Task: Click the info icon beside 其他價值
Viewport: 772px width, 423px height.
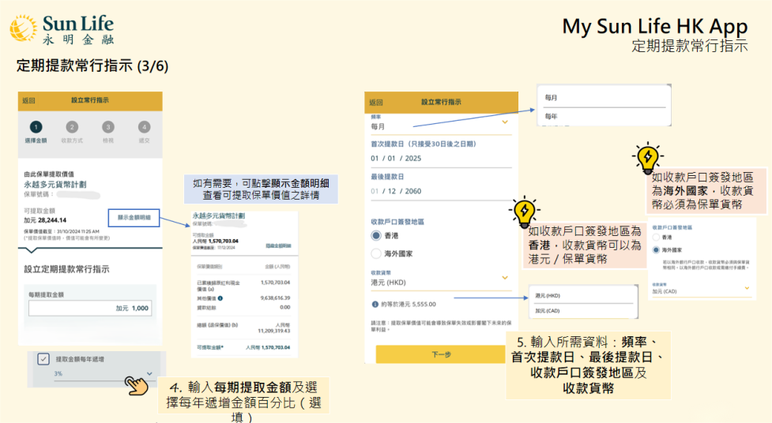Action: click(x=220, y=298)
